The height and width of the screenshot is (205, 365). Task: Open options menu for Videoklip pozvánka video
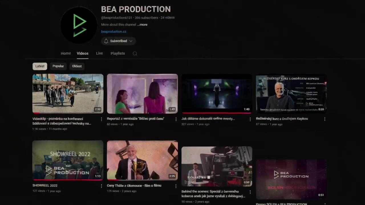point(102,119)
